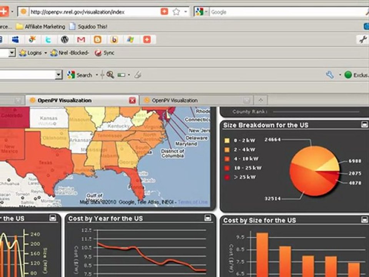The image size is (369, 277).
Task: Click the Bebo 'b' toolbar icon
Action: [x=114, y=39]
